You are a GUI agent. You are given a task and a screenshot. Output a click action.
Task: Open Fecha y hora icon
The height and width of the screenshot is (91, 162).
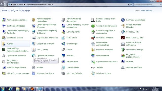(63, 38)
